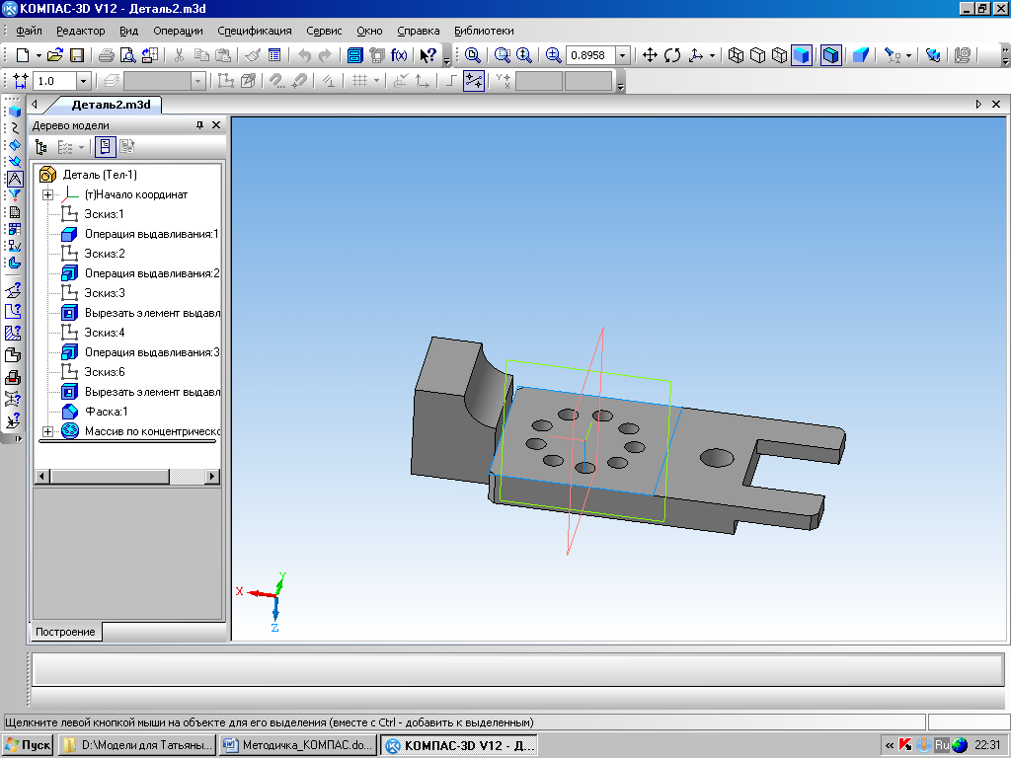Open print preview icon
1011x758 pixels.
[x=128, y=55]
